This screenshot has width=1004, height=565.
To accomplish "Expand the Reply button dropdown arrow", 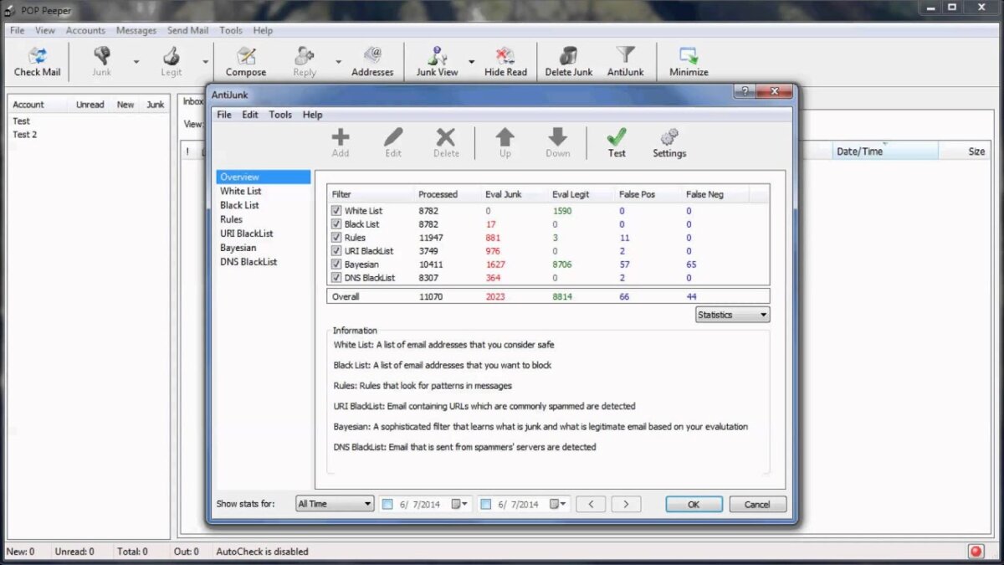I will [x=339, y=61].
